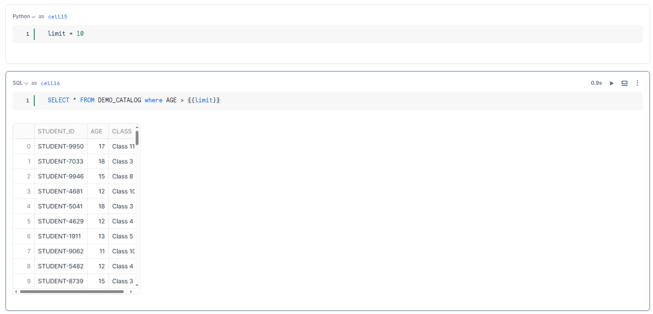The height and width of the screenshot is (314, 653).
Task: Click the horizontal scrollbar thumb of table
Action: click(x=72, y=291)
